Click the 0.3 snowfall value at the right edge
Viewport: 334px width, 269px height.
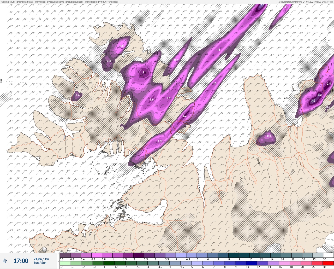328,107
